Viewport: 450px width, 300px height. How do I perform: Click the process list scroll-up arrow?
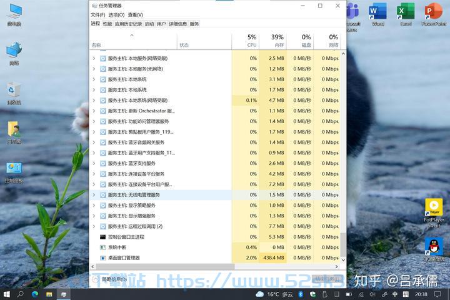tap(343, 54)
